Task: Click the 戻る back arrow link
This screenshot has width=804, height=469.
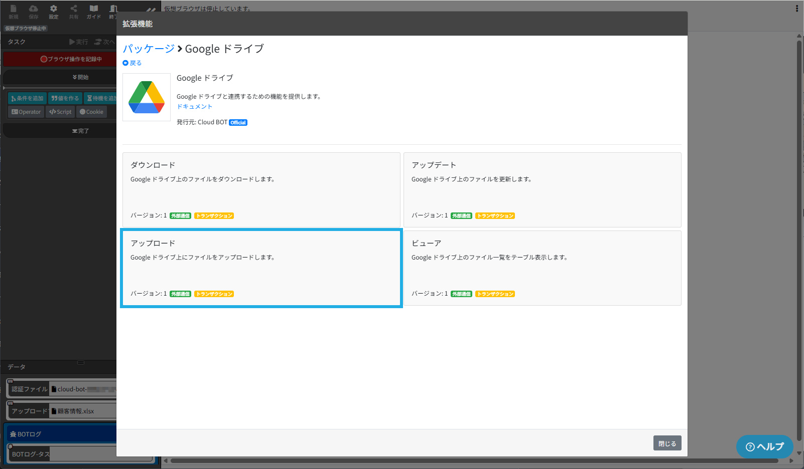Action: 132,63
